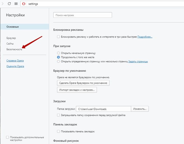This screenshot has height=144, width=184.
Task: Click the Изменить download folder button
Action: tap(140, 109)
